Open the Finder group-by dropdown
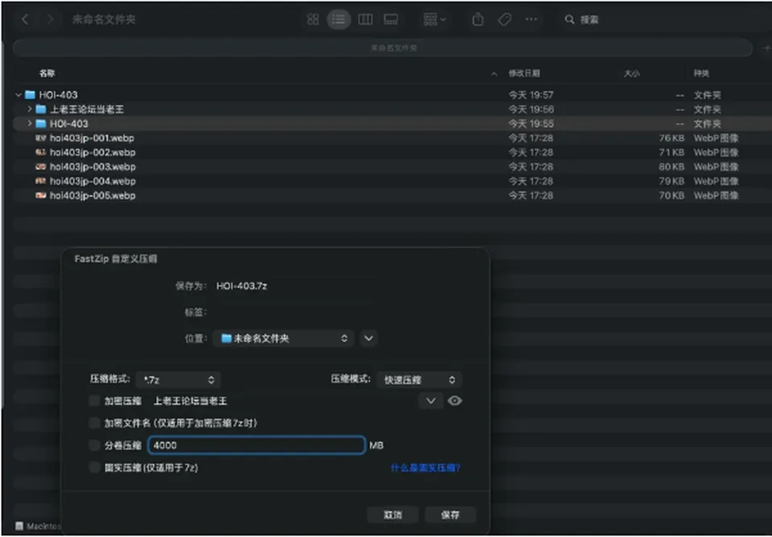The image size is (772, 537). click(x=434, y=19)
